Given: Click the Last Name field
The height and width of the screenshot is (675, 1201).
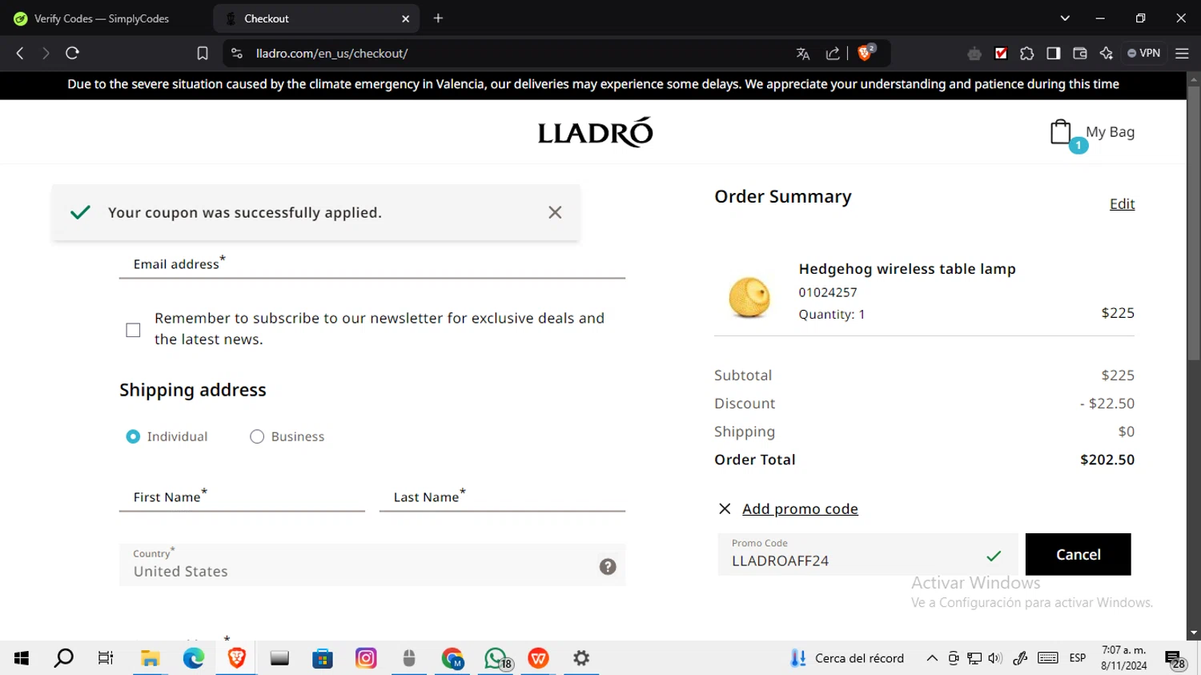Looking at the screenshot, I should click(x=502, y=497).
